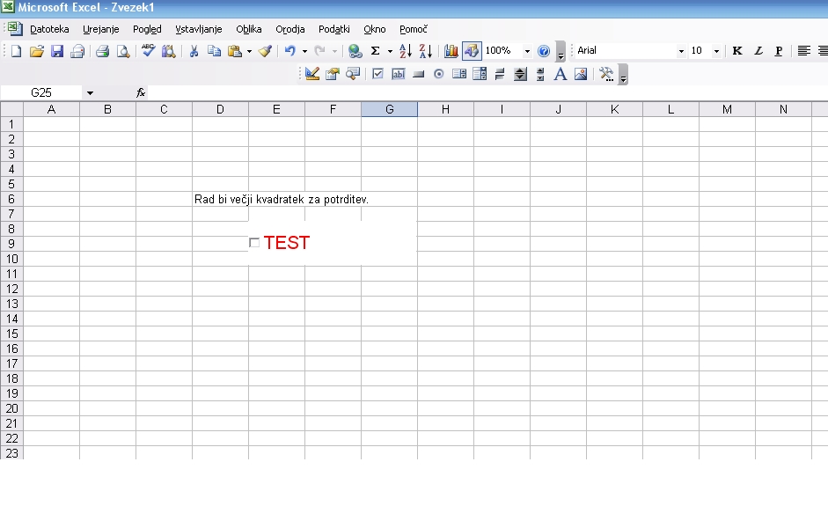This screenshot has width=828, height=528.
Task: Choose the Image control tool
Action: (x=581, y=75)
